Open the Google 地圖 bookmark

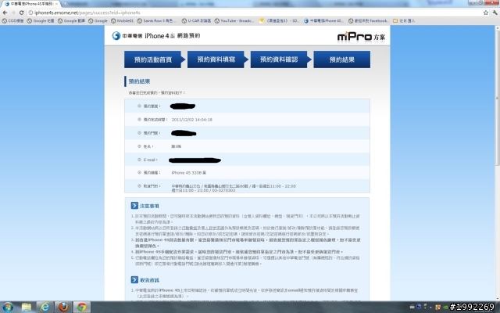tap(41, 21)
